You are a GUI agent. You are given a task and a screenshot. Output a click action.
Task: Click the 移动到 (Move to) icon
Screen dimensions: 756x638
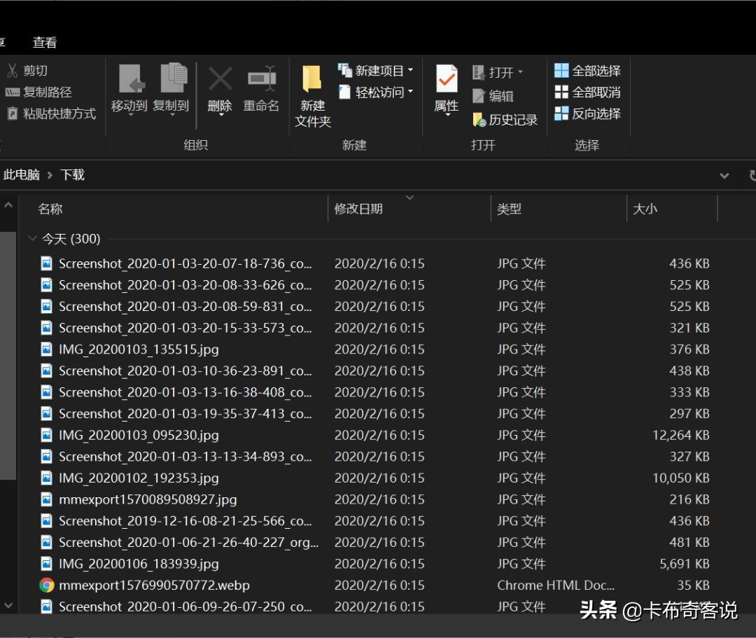tap(129, 80)
